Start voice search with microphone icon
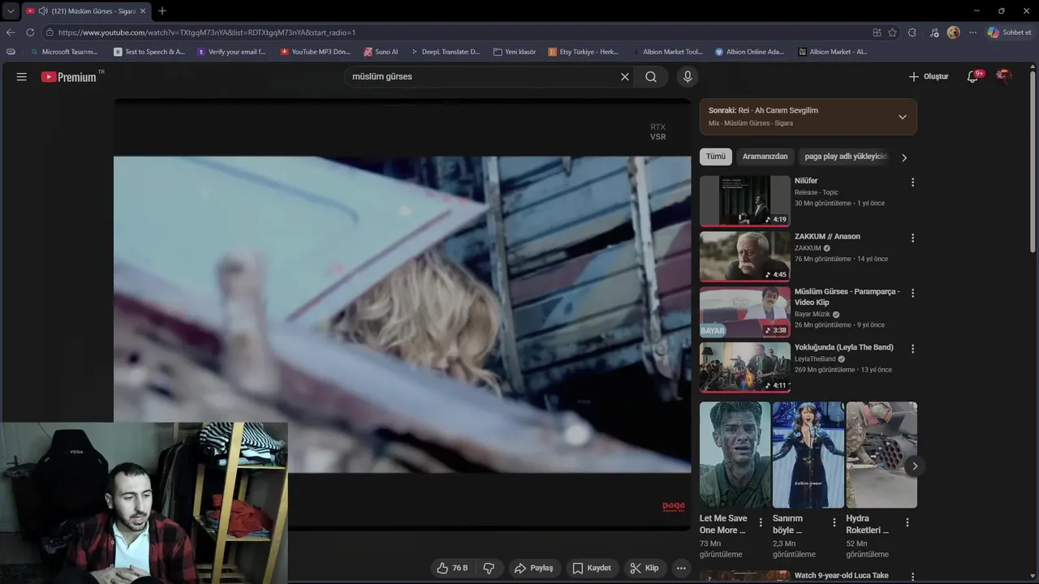Image resolution: width=1039 pixels, height=584 pixels. tap(688, 77)
